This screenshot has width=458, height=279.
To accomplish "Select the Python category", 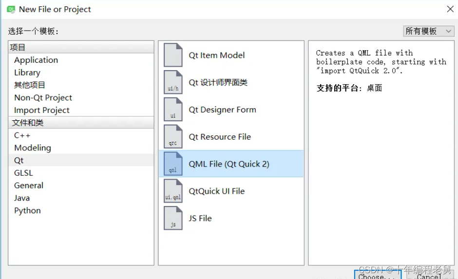I will (x=81, y=210).
